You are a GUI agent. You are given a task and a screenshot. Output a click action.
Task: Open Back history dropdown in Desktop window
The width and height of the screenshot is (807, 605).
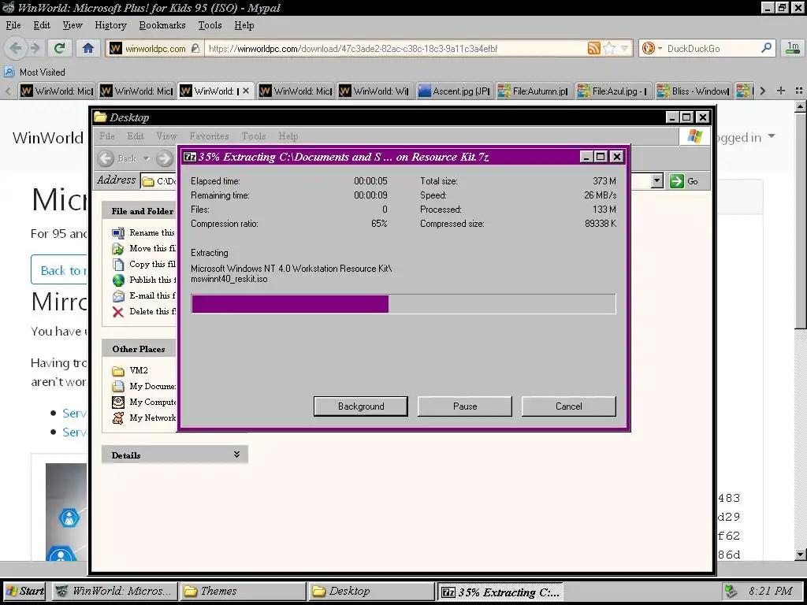(146, 158)
